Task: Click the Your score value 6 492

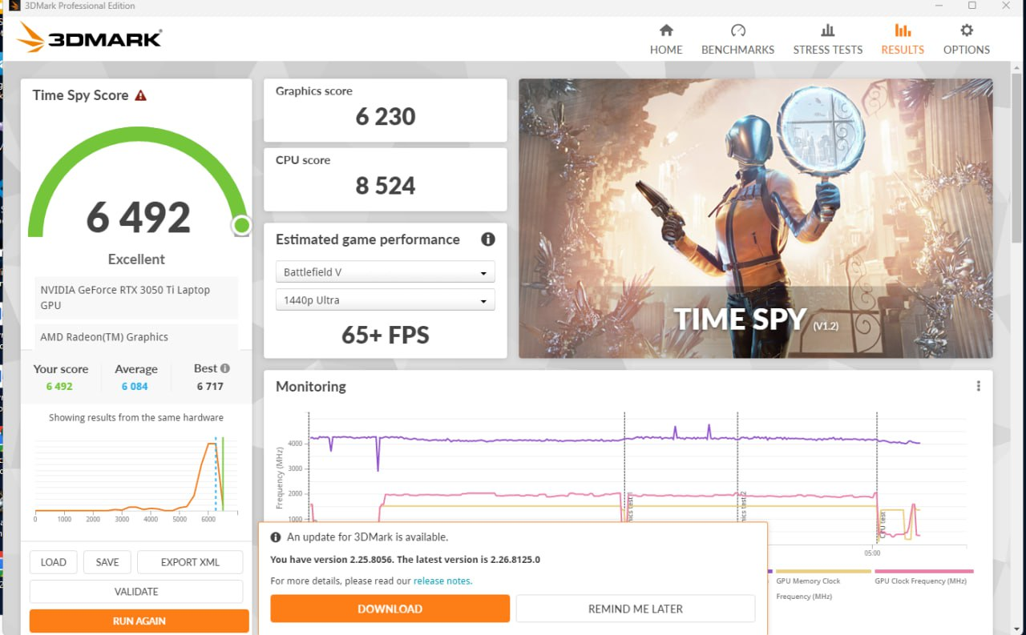Action: coord(59,387)
